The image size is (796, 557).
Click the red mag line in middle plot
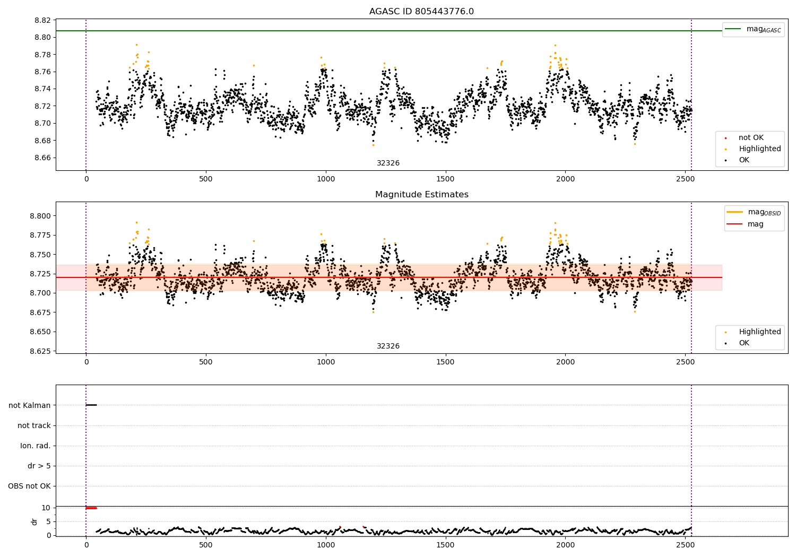coord(388,277)
